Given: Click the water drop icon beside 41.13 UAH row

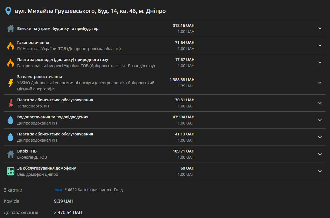Looking at the screenshot, I should point(11,137).
